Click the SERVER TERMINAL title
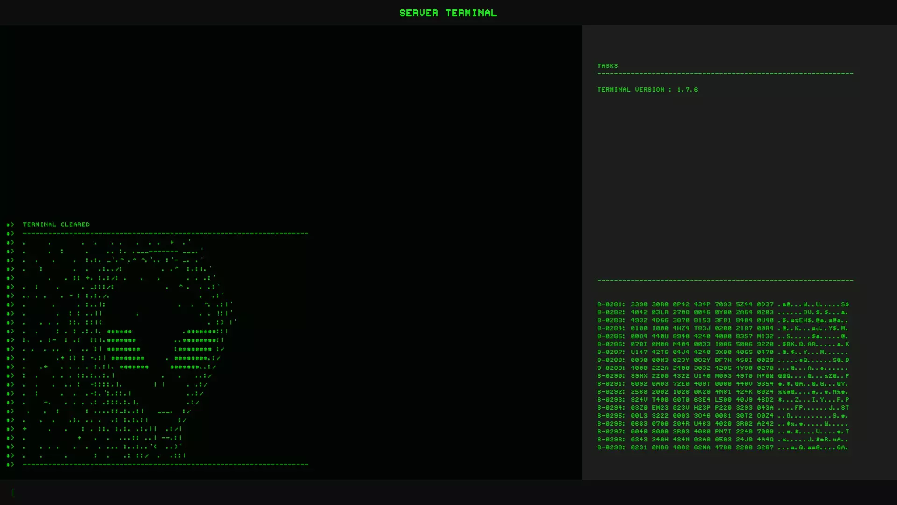The height and width of the screenshot is (505, 897). click(448, 13)
